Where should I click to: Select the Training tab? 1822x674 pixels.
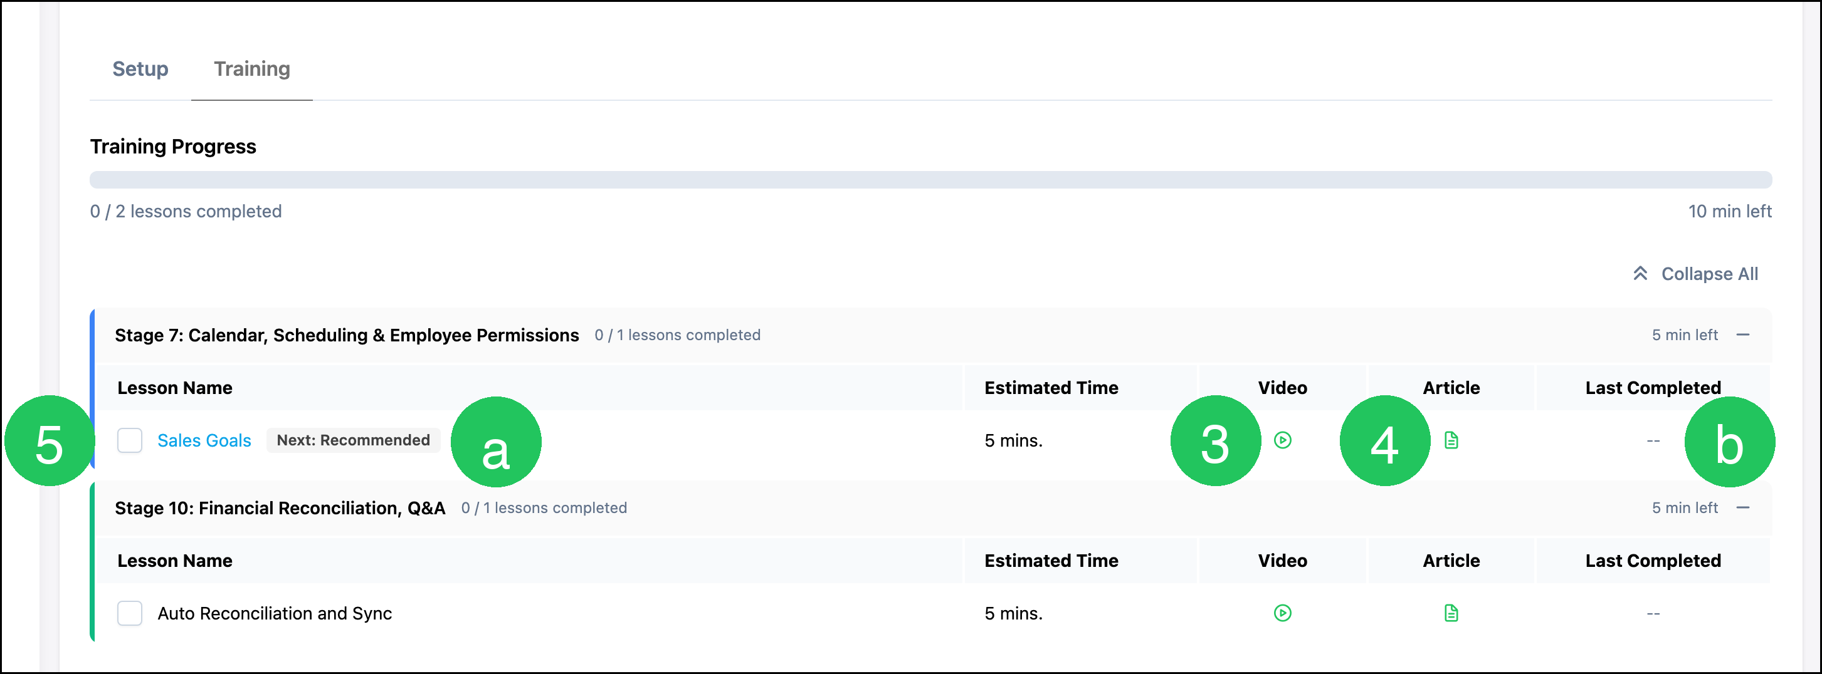coord(252,68)
